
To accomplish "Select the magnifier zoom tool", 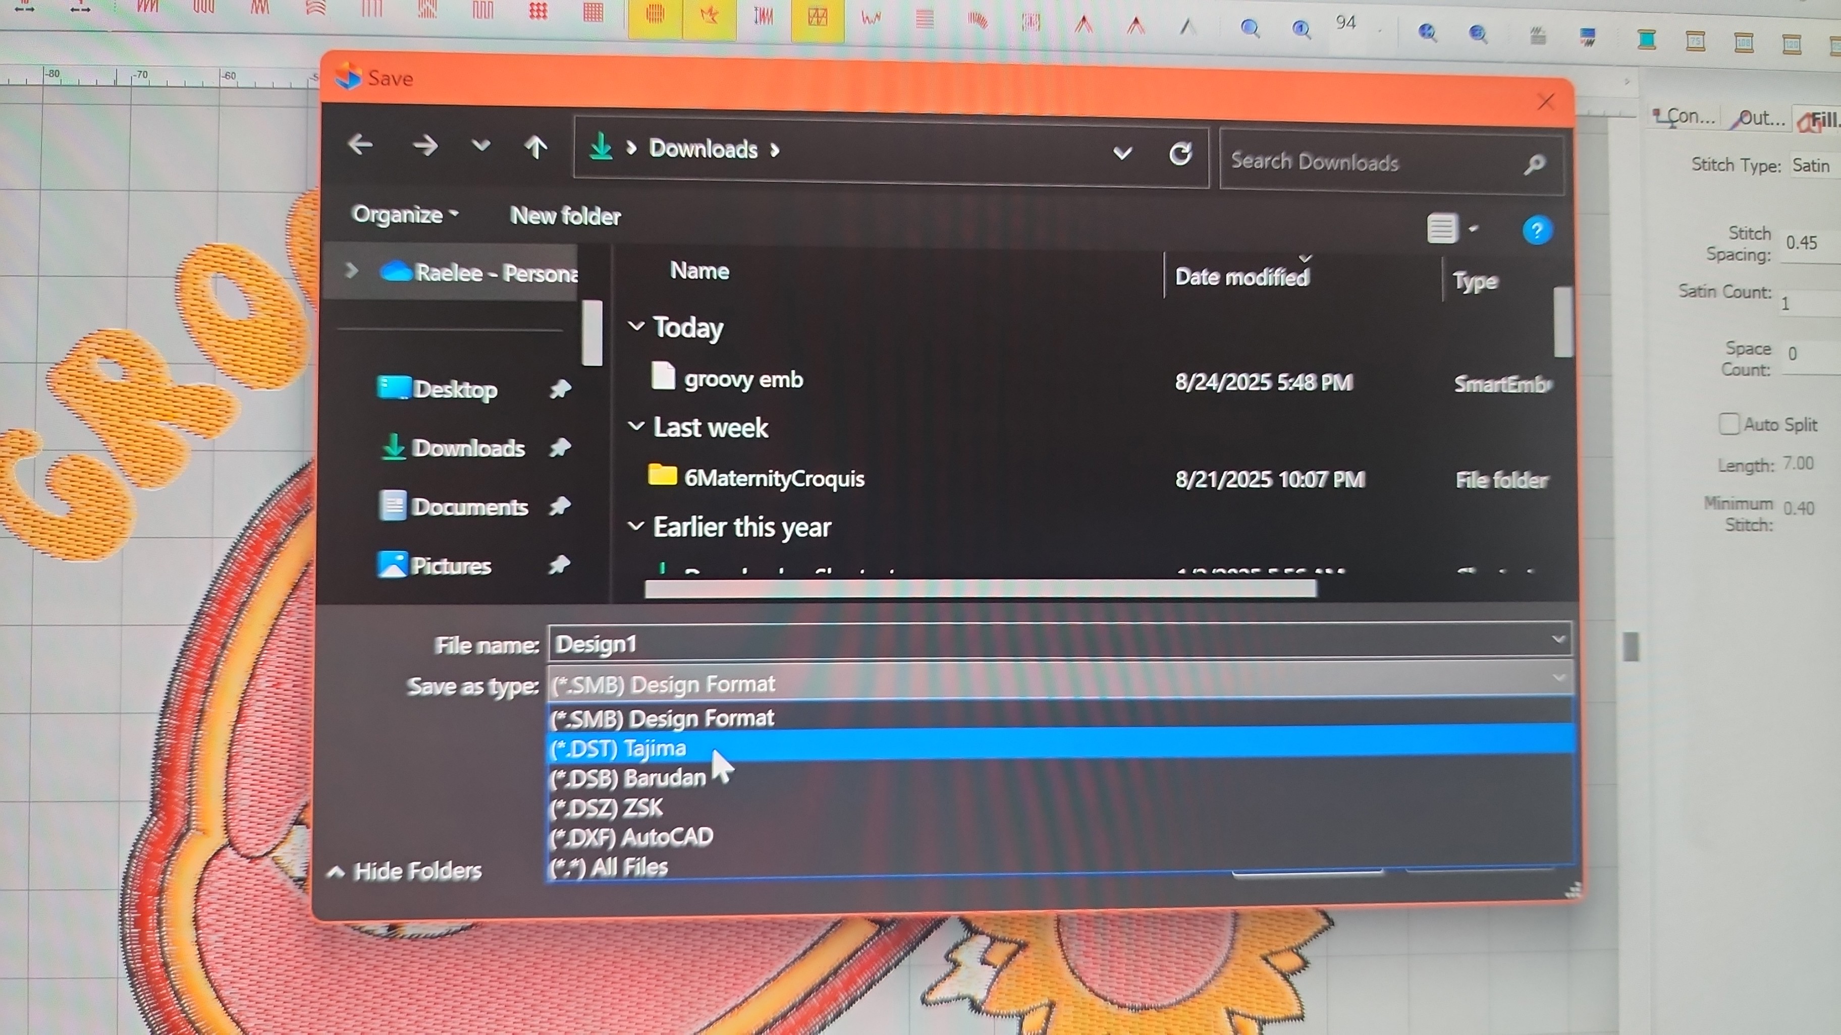I will tap(1250, 29).
